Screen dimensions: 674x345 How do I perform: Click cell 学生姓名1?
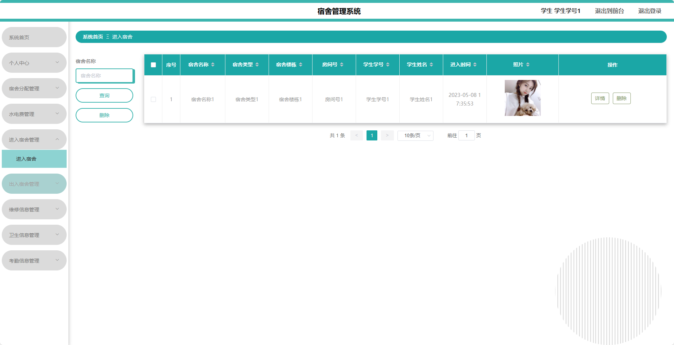[x=421, y=99]
